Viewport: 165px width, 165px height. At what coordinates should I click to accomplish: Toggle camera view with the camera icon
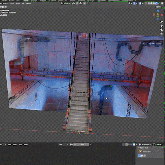(161, 30)
